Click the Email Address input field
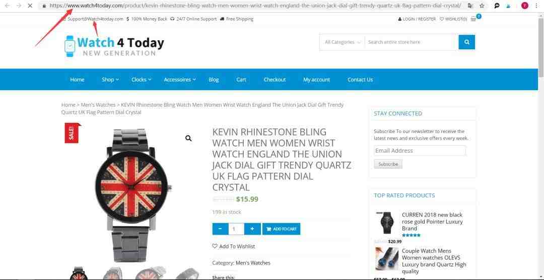The image size is (544, 280). click(420, 151)
